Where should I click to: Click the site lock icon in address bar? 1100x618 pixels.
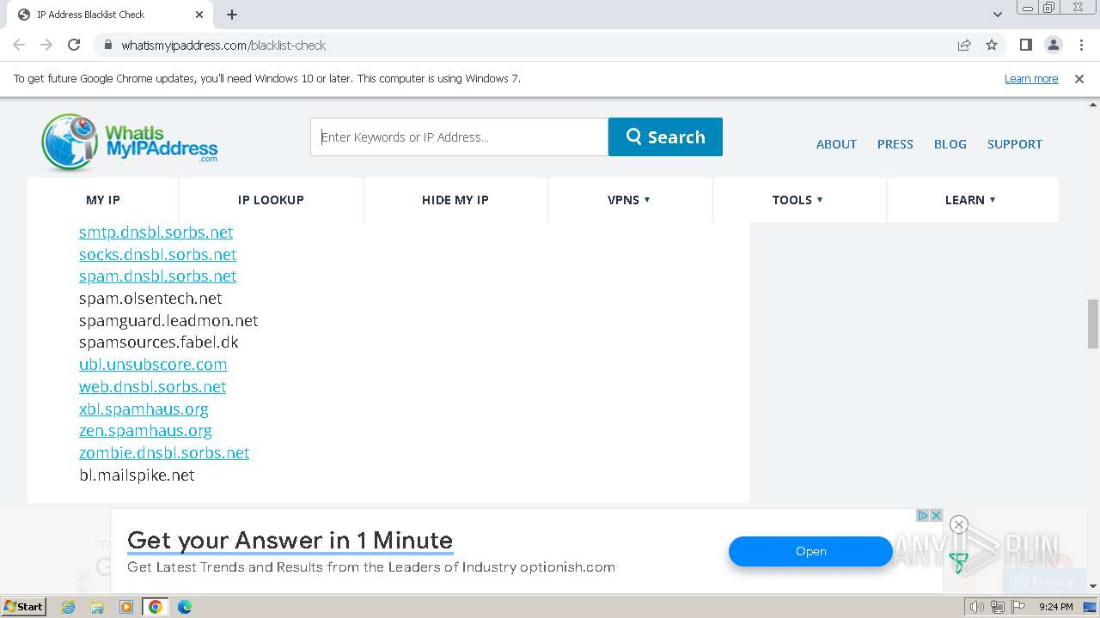[107, 45]
